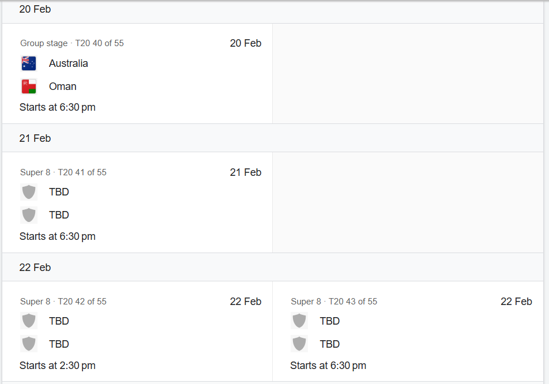Screen dimensions: 549x384
Task: Open the Super 8 T20 41 of 55 label
Action: tap(63, 172)
